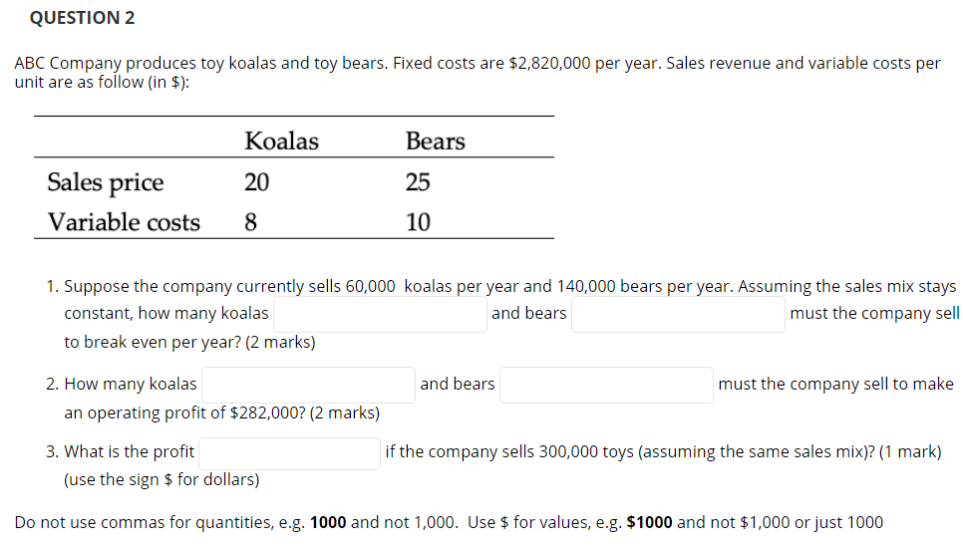Click the fixed costs figure $2,820,000
The width and height of the screenshot is (963, 550).
[555, 63]
